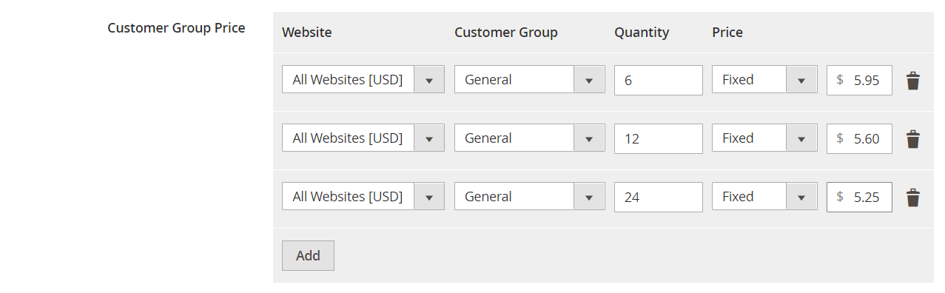Image resolution: width=945 pixels, height=293 pixels.
Task: Focus the quantity field containing 6
Action: point(659,80)
